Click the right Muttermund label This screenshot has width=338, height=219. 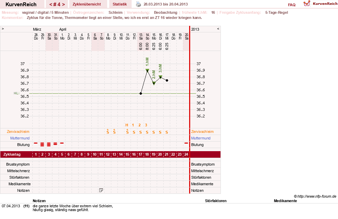[x=201, y=138]
